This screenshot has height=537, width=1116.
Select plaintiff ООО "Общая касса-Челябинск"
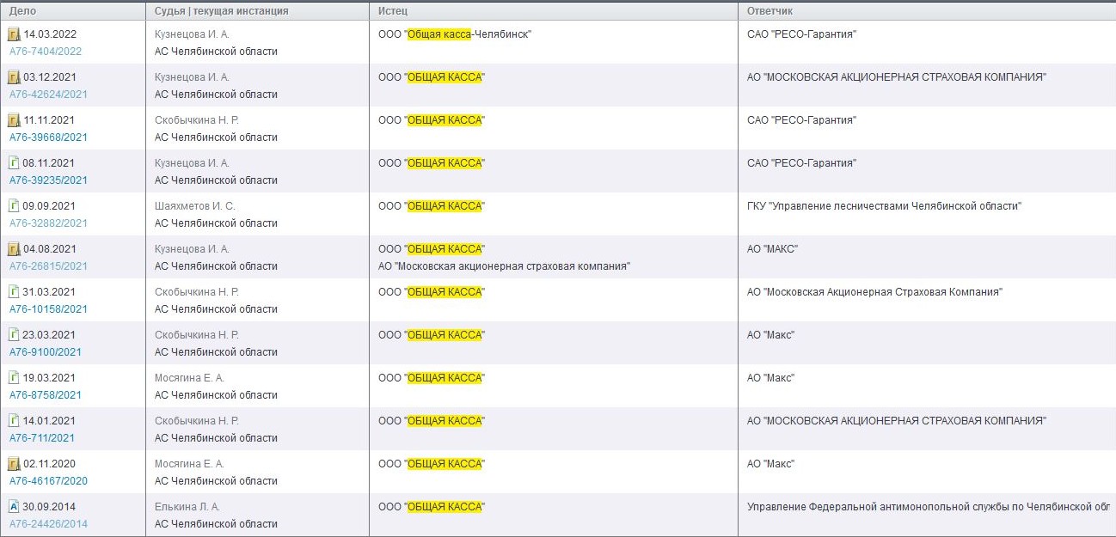point(456,34)
